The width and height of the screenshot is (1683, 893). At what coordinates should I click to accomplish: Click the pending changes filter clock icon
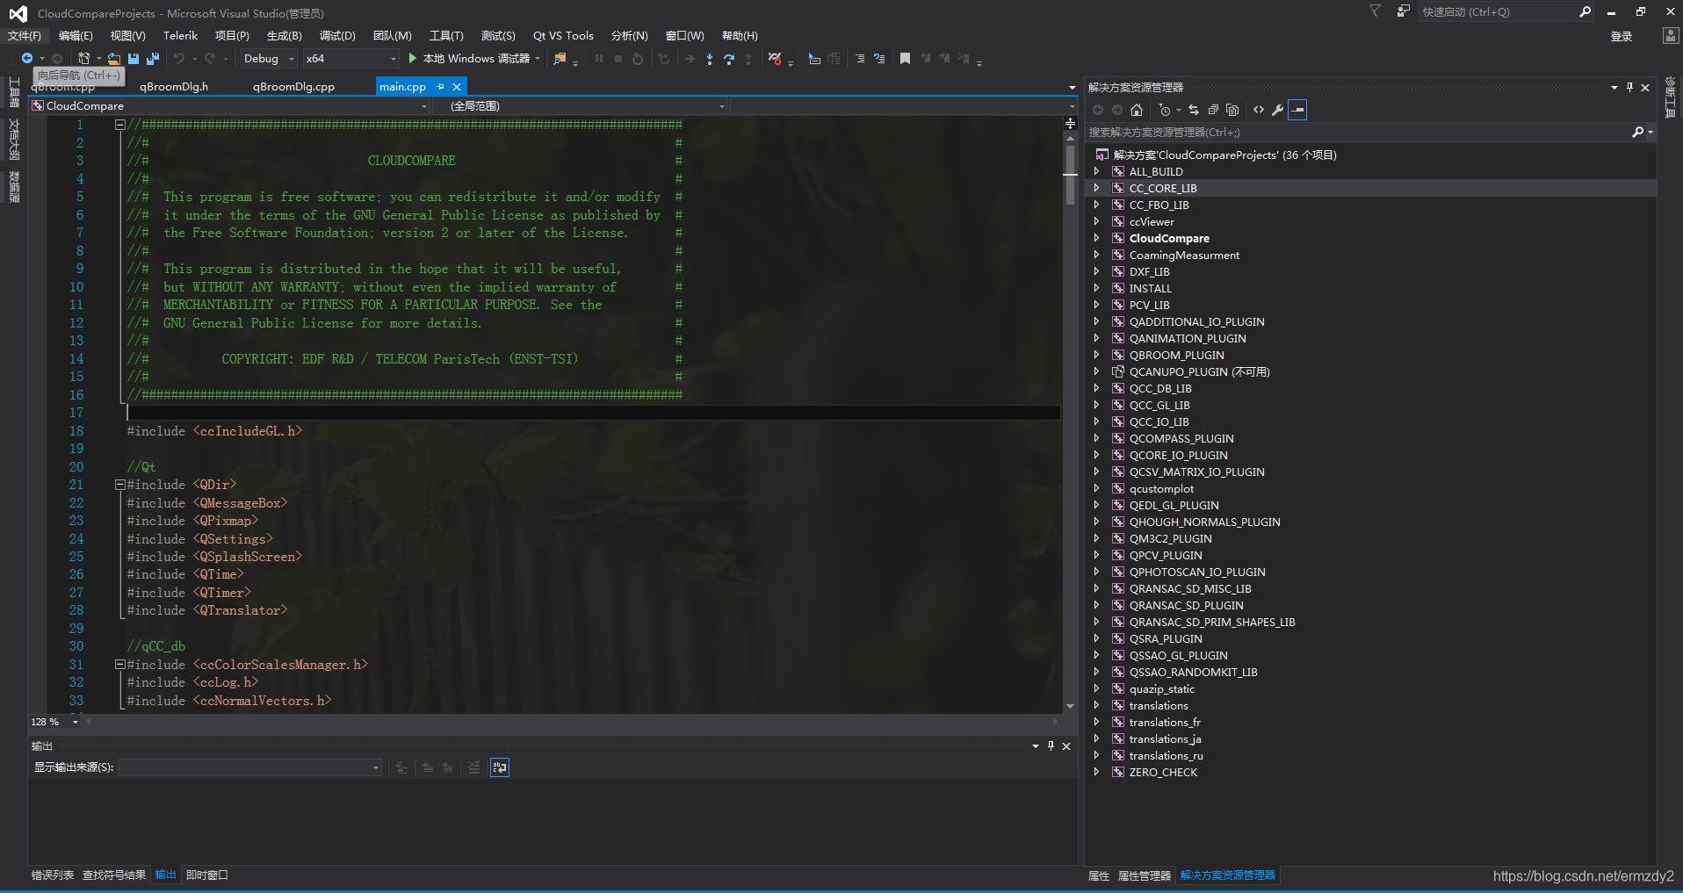pos(1165,110)
